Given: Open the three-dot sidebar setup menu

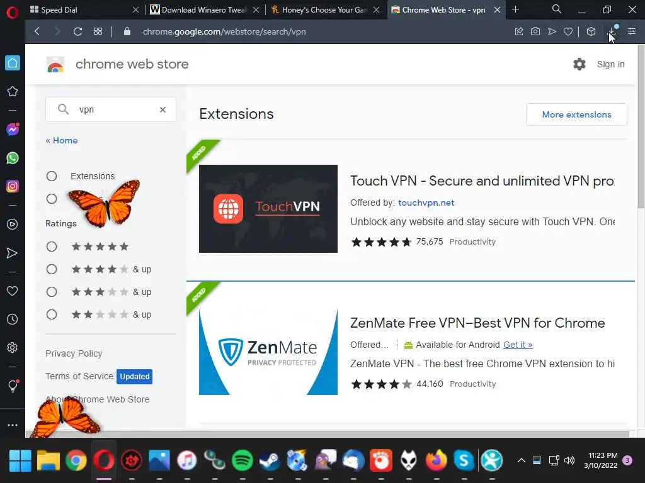Looking at the screenshot, I should tap(13, 425).
